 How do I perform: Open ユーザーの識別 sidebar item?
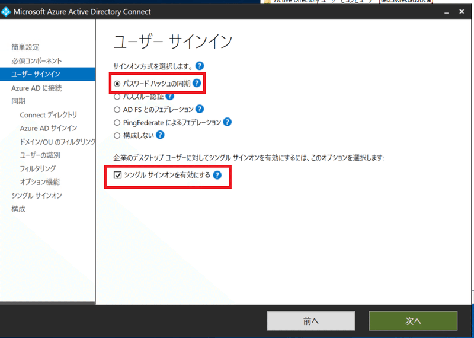pyautogui.click(x=40, y=155)
